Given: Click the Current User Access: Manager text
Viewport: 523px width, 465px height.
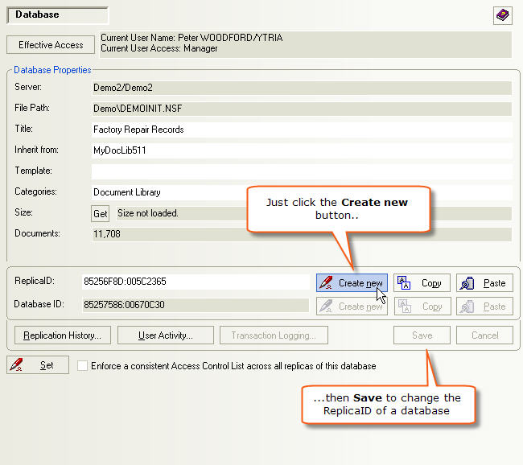Looking at the screenshot, I should 159,48.
